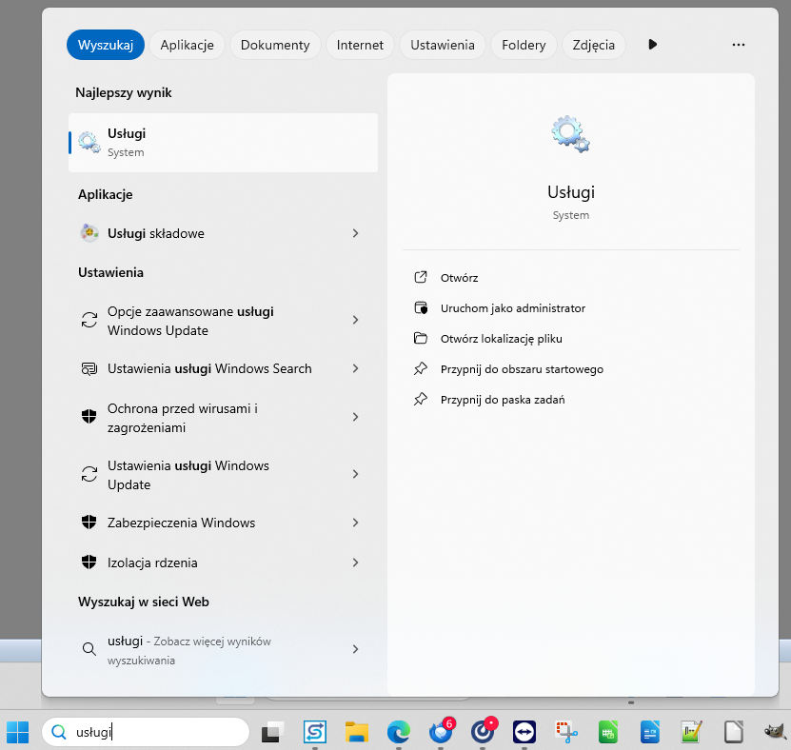This screenshot has height=750, width=791.
Task: Expand chevron beside Izolacja rdzenia
Action: (x=355, y=562)
